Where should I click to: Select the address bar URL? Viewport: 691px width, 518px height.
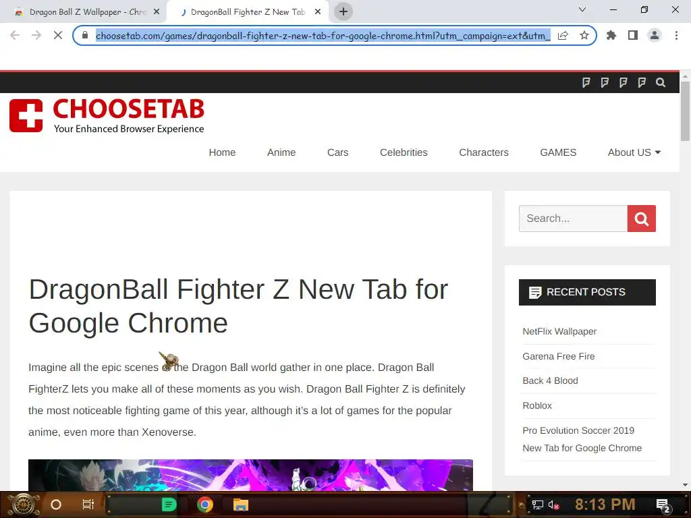tap(323, 36)
